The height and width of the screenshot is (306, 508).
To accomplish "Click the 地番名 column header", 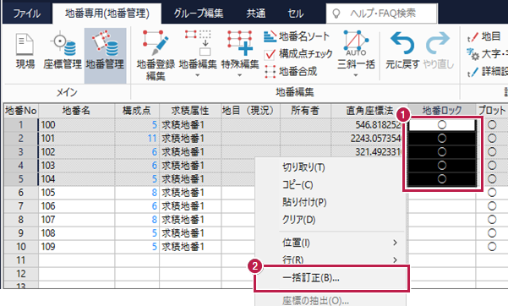I will 76,111.
